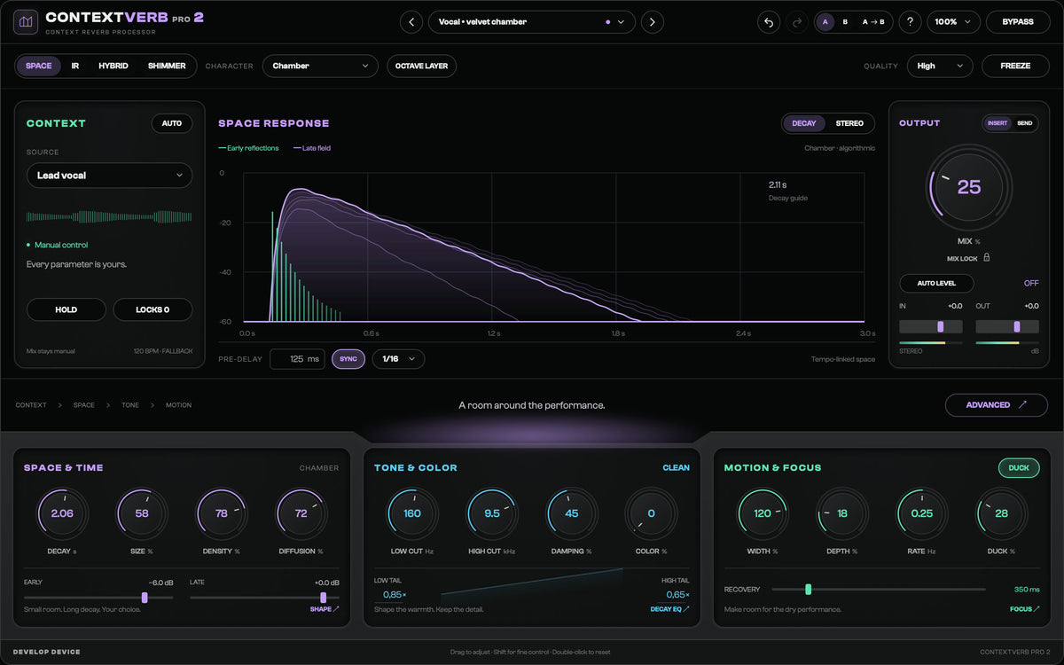
Task: Click the ContextVerb logo icon
Action: point(26,21)
